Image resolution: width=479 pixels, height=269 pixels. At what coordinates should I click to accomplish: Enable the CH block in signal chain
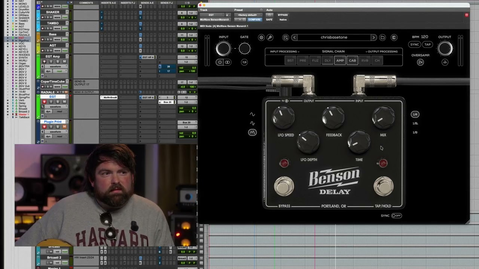tap(377, 61)
